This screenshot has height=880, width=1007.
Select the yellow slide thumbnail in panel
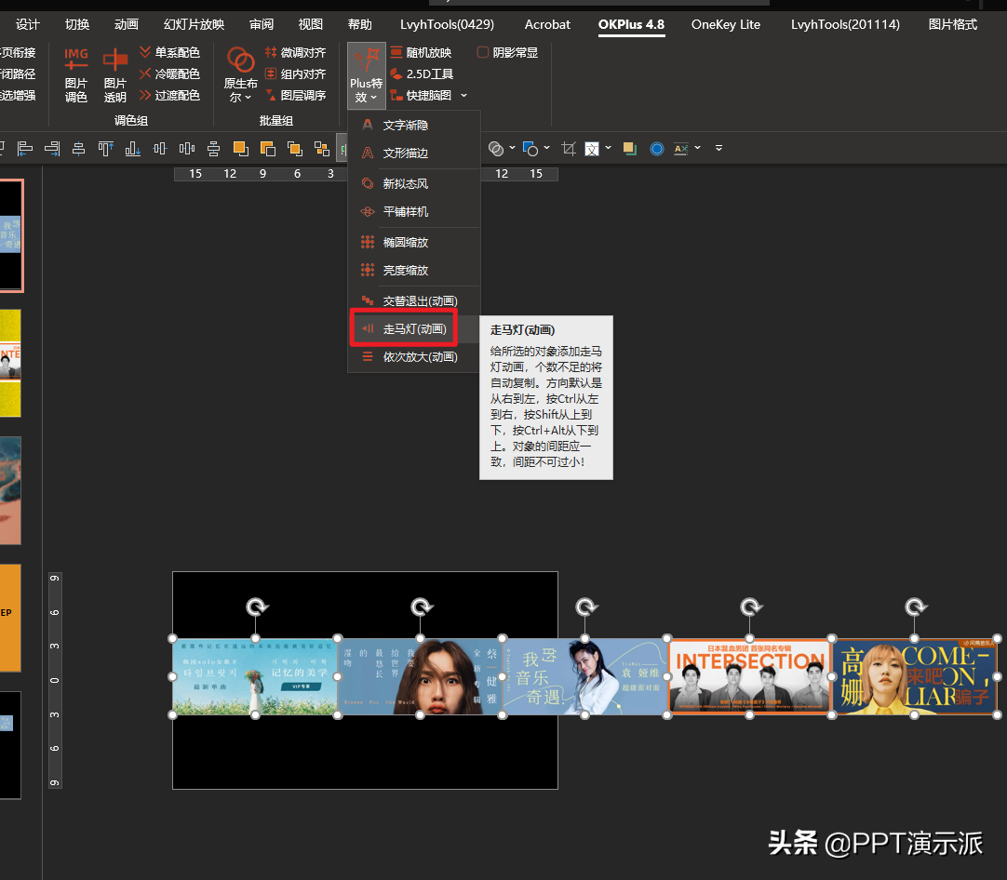click(10, 364)
